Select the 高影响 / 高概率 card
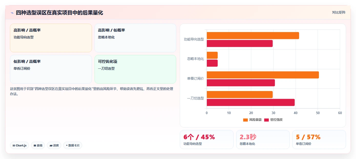Screen dimensions: 356x159 pos(51,38)
